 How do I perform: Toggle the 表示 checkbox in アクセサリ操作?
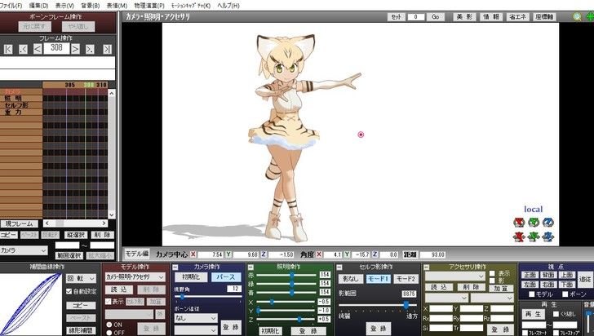point(492,273)
